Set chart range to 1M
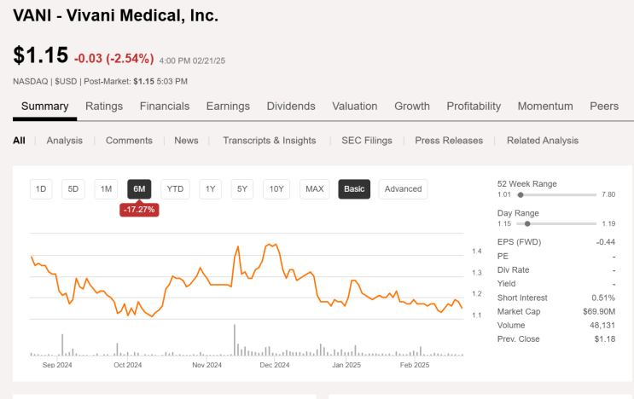 point(105,189)
